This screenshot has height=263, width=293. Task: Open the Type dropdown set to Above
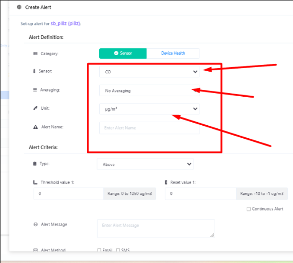(145, 164)
